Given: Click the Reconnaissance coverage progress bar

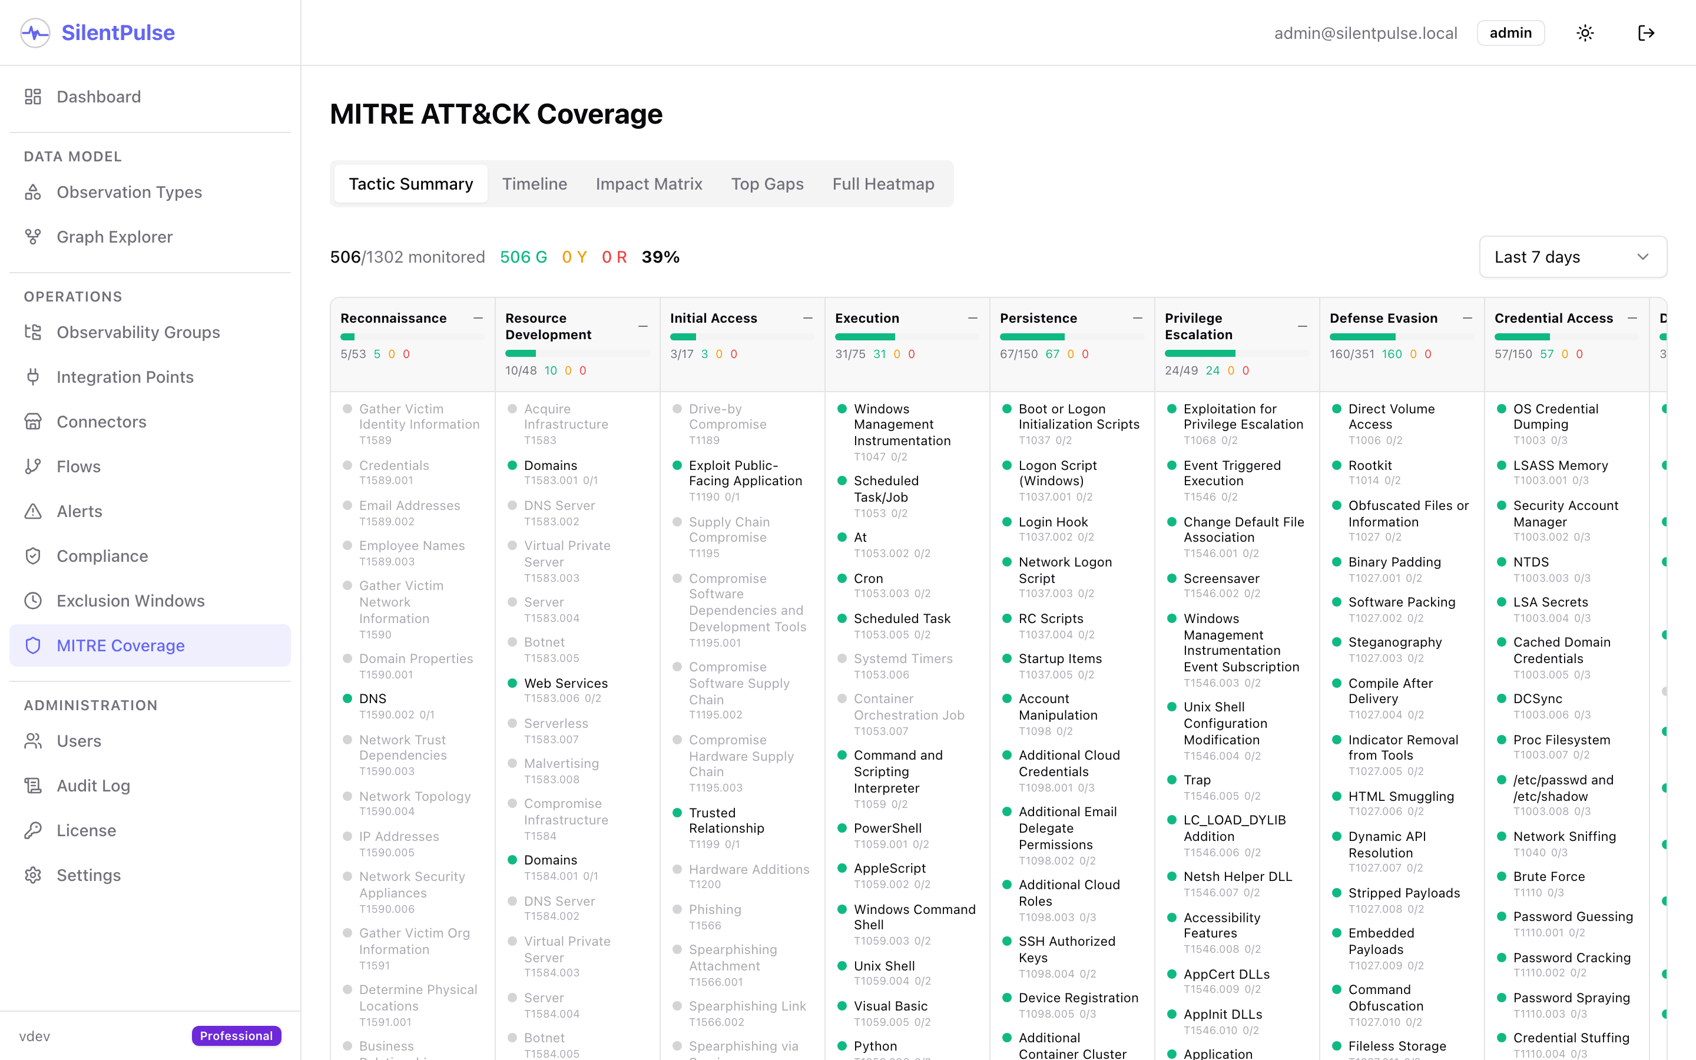Looking at the screenshot, I should [x=412, y=337].
